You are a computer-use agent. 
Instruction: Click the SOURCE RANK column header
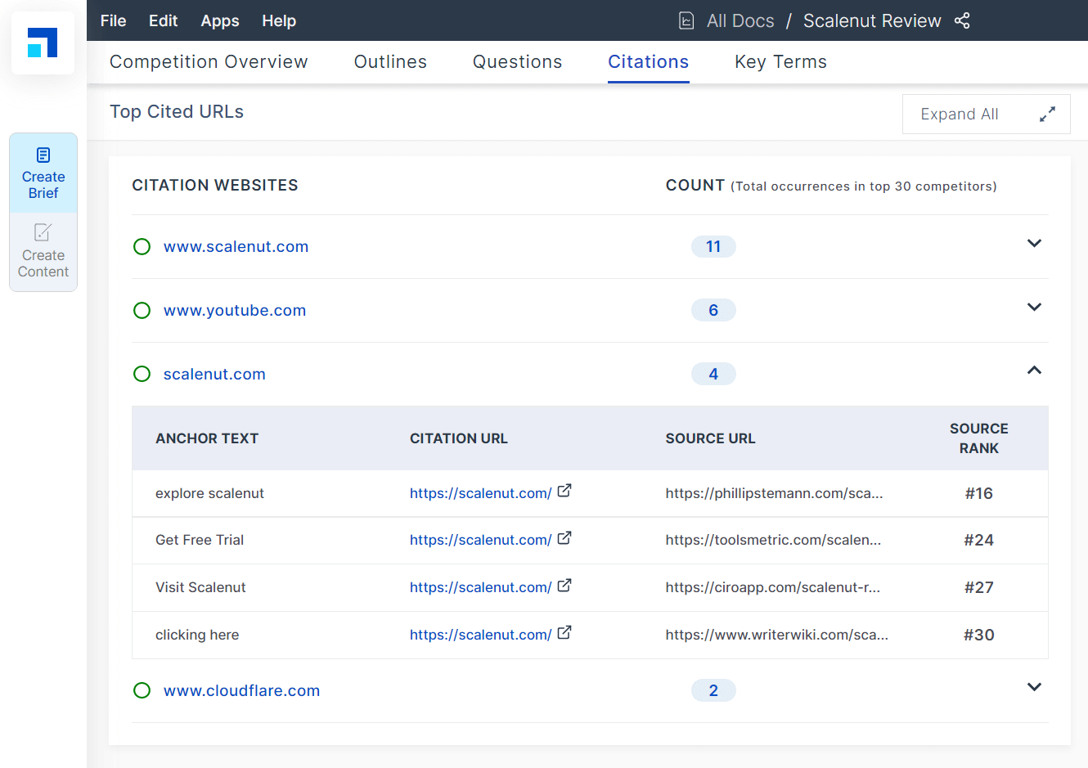(x=978, y=438)
